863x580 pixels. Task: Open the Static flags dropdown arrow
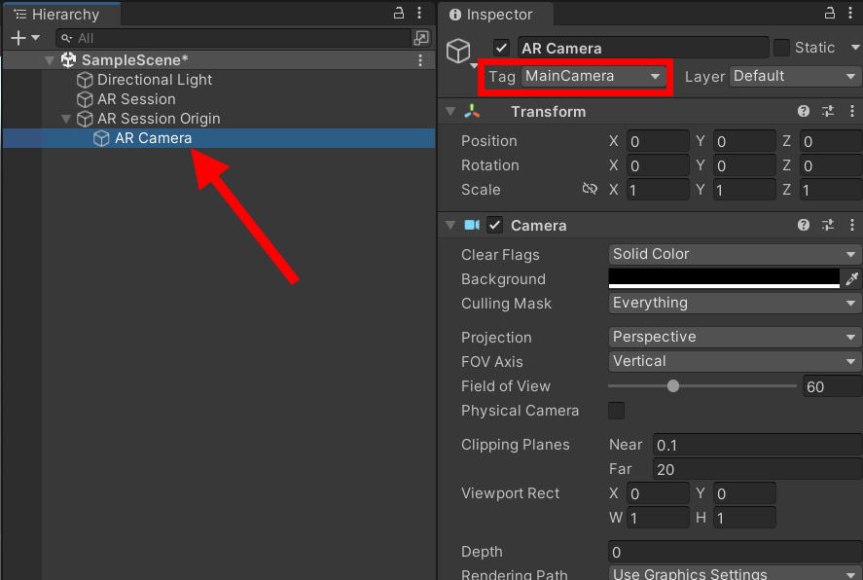tap(855, 48)
